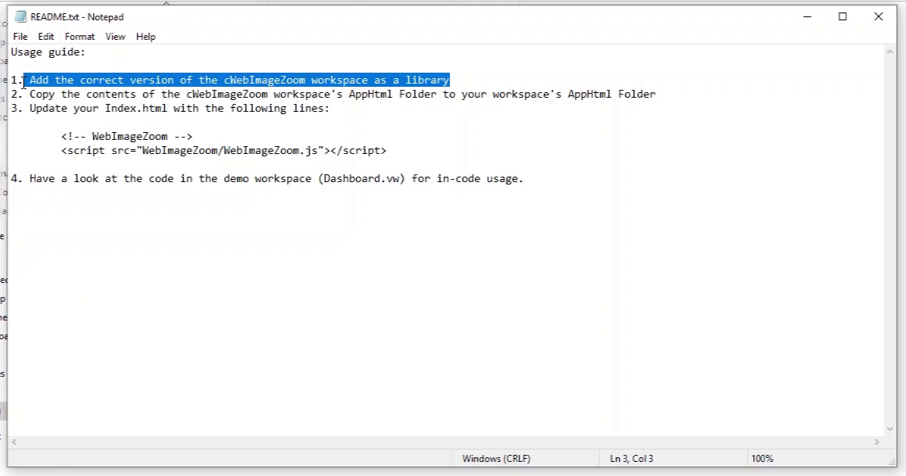Click the word "Dashboard.vw" in step 4
The image size is (906, 476).
coord(361,179)
